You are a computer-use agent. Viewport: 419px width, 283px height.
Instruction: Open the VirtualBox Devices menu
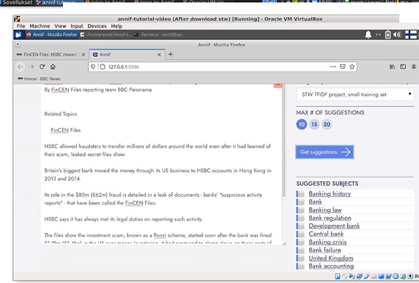tap(97, 26)
